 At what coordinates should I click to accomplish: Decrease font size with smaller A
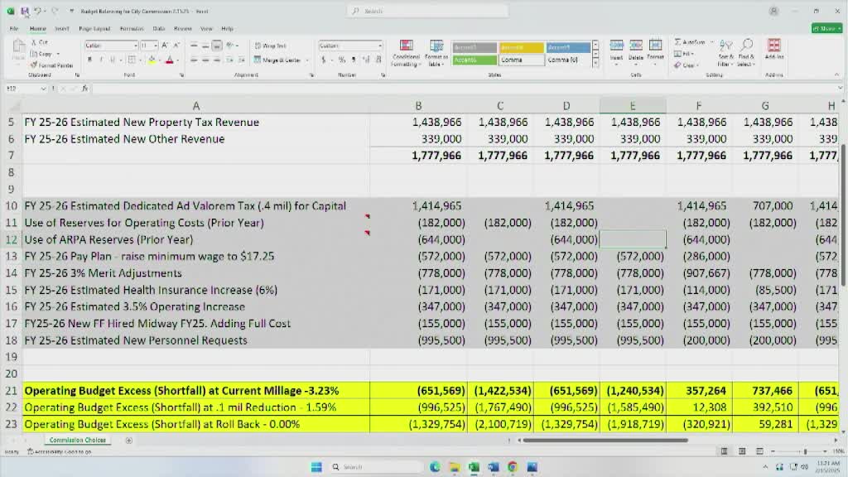[x=176, y=46]
